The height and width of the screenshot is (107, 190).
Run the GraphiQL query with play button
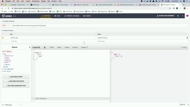tap(45, 47)
